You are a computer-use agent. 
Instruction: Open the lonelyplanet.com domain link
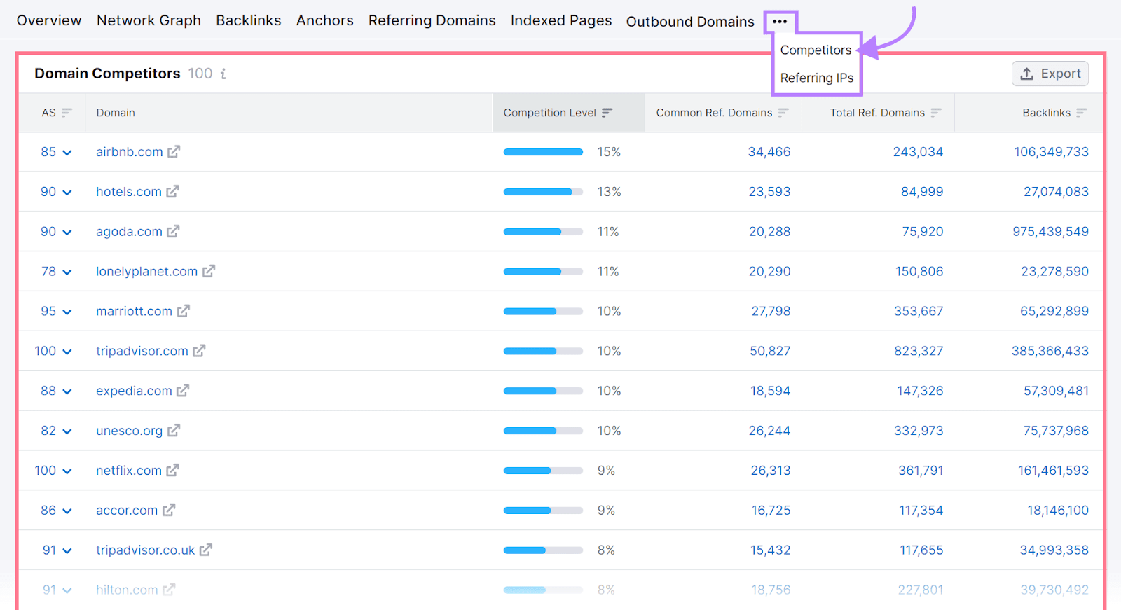point(147,272)
